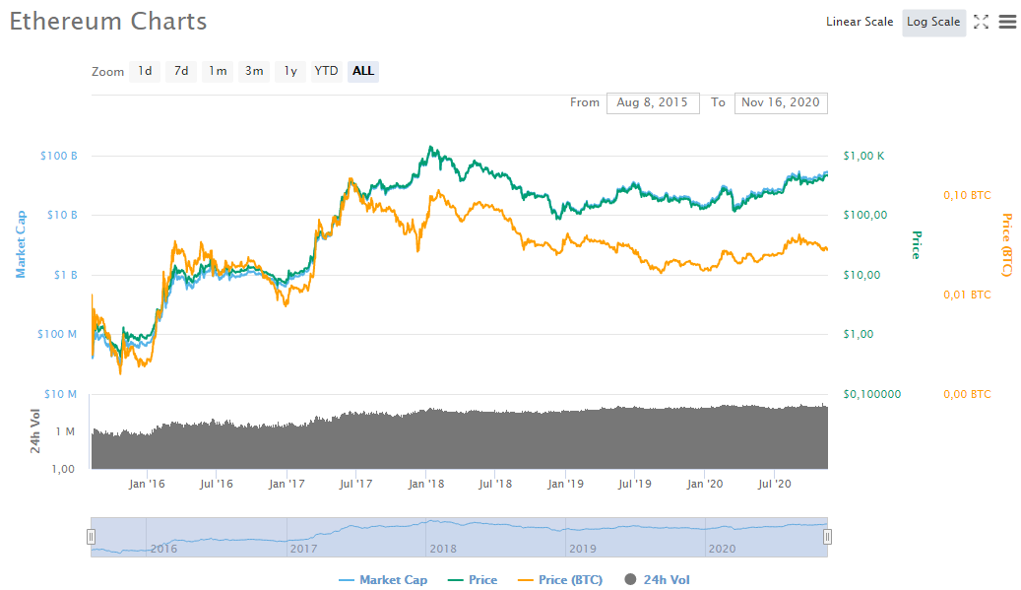
Task: Open the chart hamburger menu
Action: click(x=1007, y=22)
